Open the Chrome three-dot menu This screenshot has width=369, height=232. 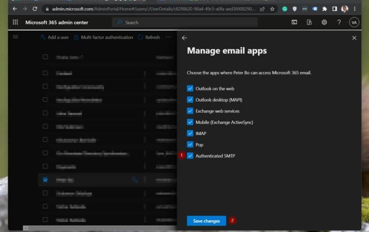coord(355,9)
